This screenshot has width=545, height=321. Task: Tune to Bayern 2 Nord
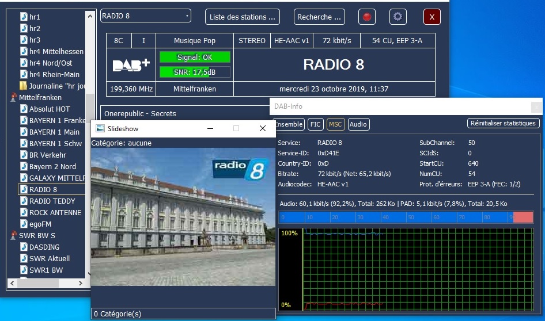52,167
